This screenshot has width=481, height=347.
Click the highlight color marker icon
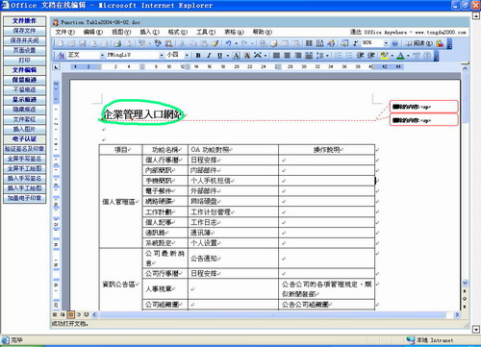384,56
